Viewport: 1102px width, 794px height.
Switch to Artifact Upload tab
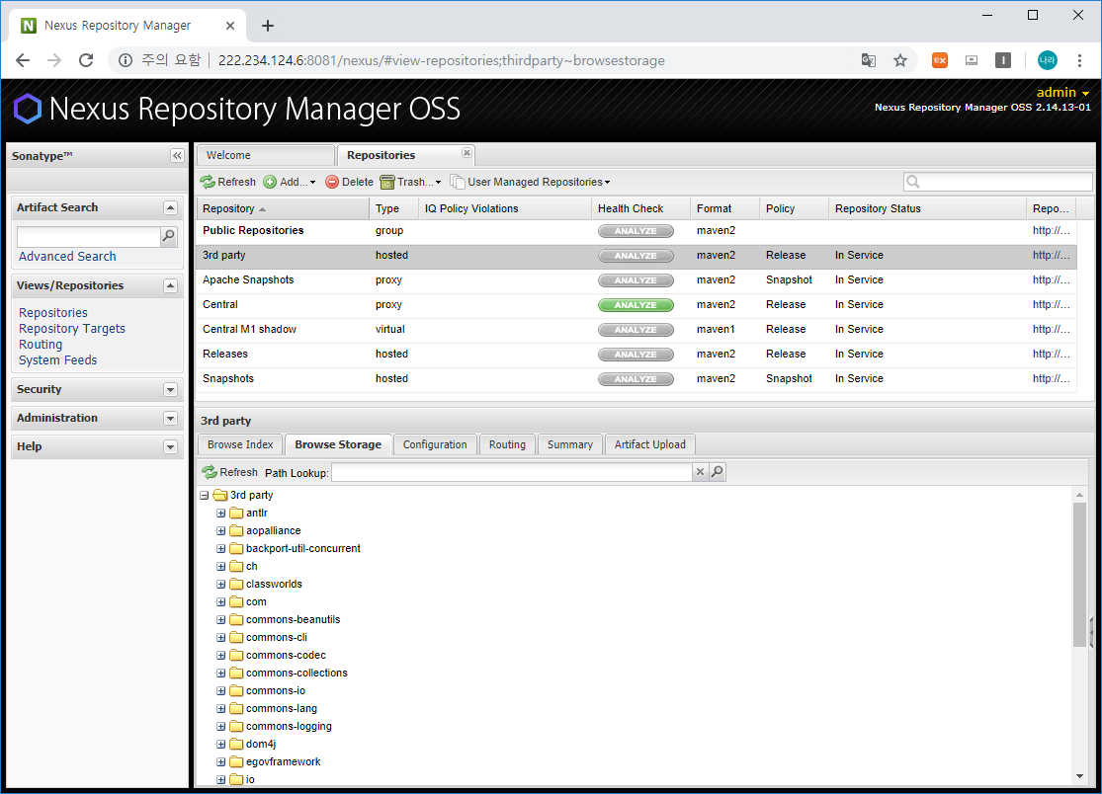(x=650, y=444)
